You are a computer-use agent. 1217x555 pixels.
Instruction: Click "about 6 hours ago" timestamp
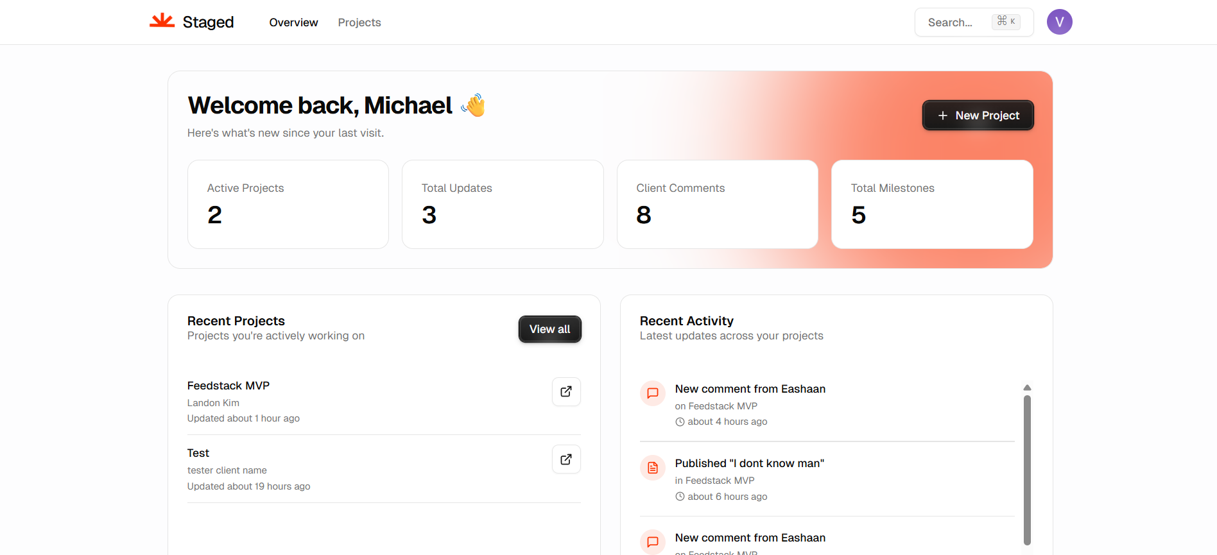pos(727,497)
